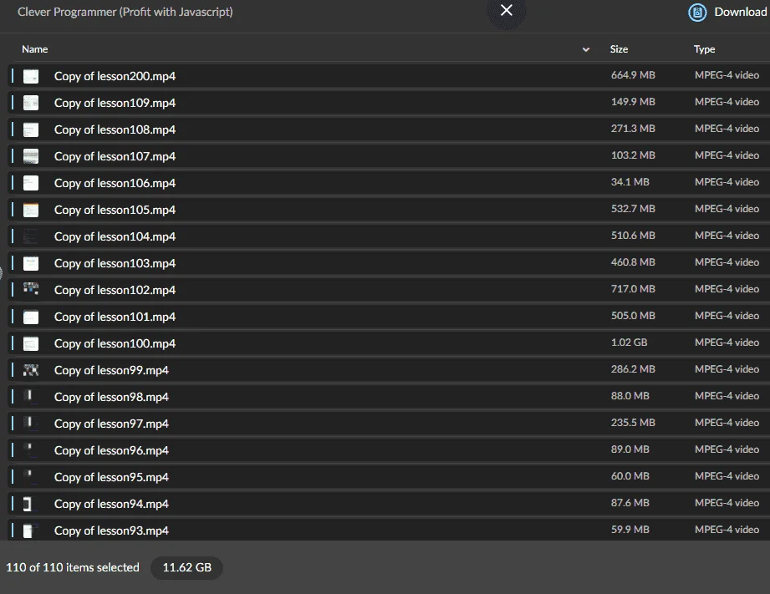Select file name Copy of lesson99.mp4
770x594 pixels.
click(x=111, y=370)
